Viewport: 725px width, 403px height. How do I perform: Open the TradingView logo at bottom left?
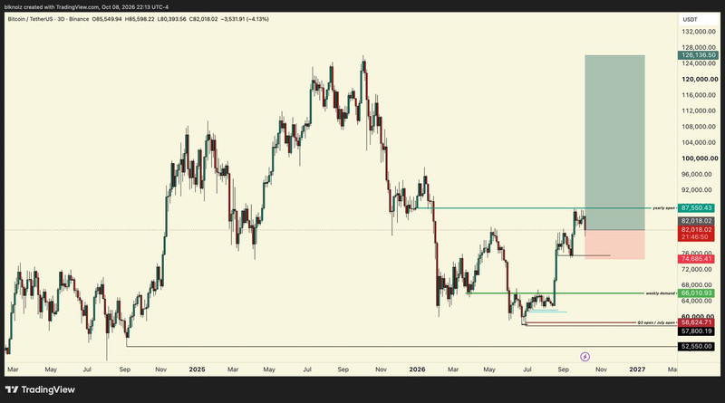40,389
